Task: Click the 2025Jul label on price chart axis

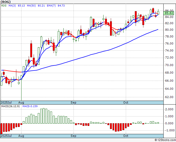Action: coord(6,102)
